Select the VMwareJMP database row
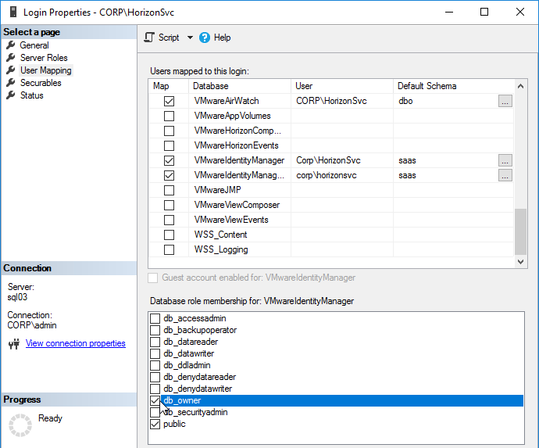 331,190
